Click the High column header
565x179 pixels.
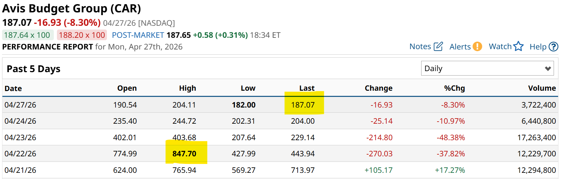tap(187, 88)
